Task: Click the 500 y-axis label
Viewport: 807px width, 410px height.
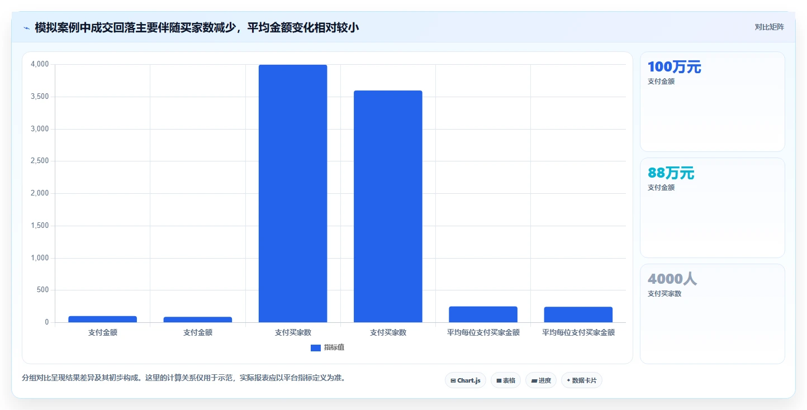Action: point(43,290)
